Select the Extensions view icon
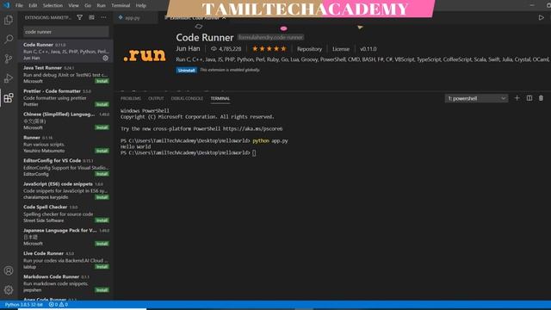551x310 pixels. [9, 97]
